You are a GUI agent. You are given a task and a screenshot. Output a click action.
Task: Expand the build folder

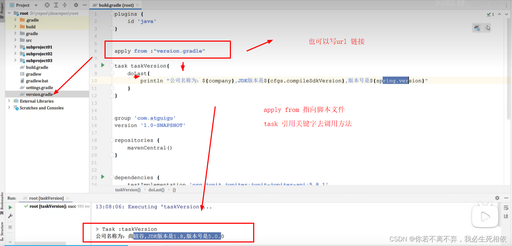(x=16, y=27)
